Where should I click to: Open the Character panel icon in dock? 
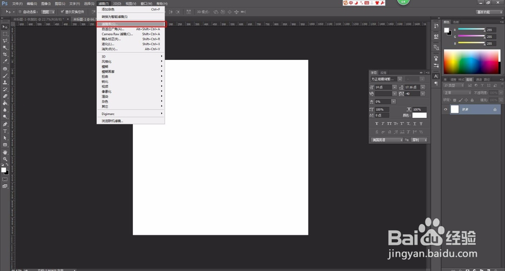[436, 76]
